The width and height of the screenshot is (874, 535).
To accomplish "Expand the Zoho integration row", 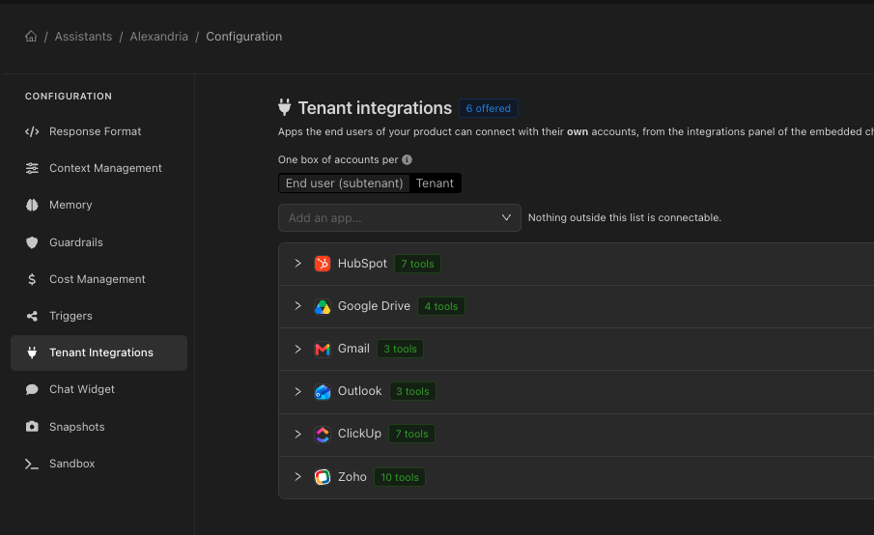I will 297,476.
